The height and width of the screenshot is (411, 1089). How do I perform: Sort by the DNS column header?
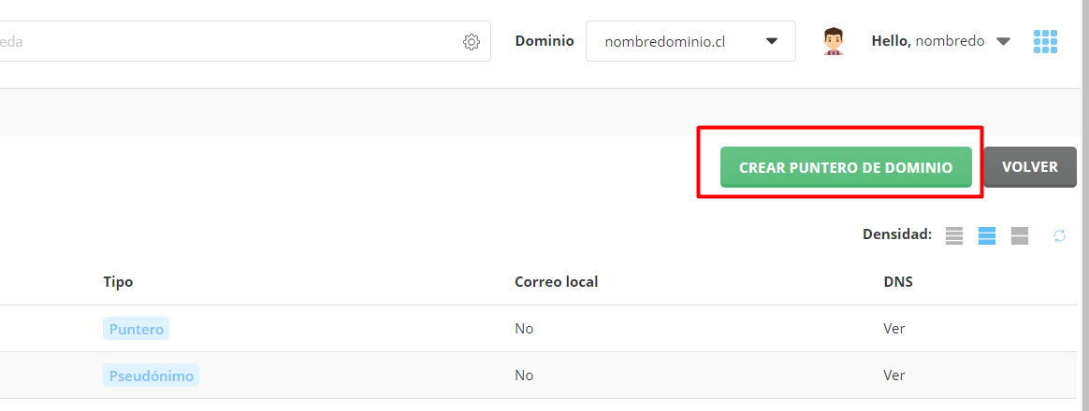[x=898, y=282]
